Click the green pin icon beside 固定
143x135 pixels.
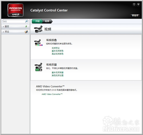26,26
